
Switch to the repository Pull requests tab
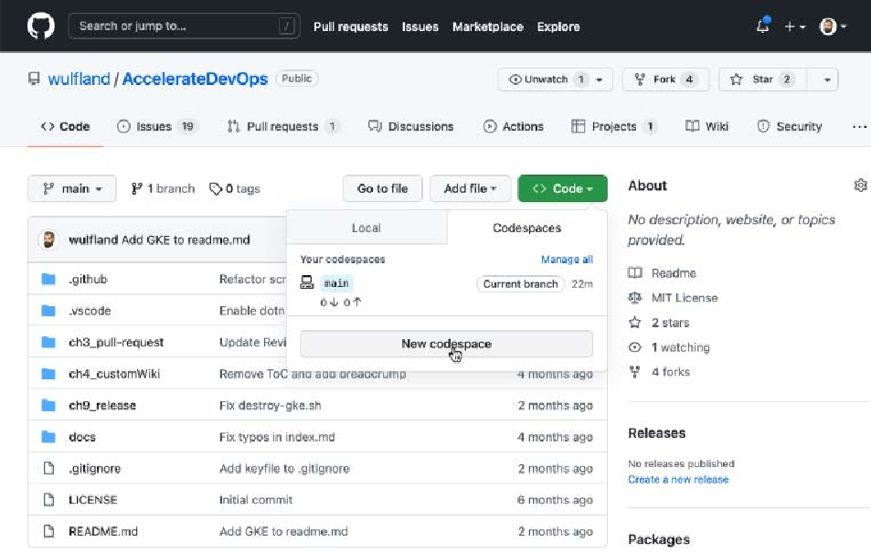[x=283, y=127]
